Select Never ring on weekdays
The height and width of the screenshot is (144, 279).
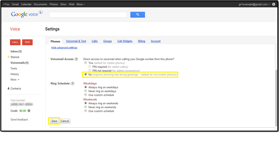point(85,91)
